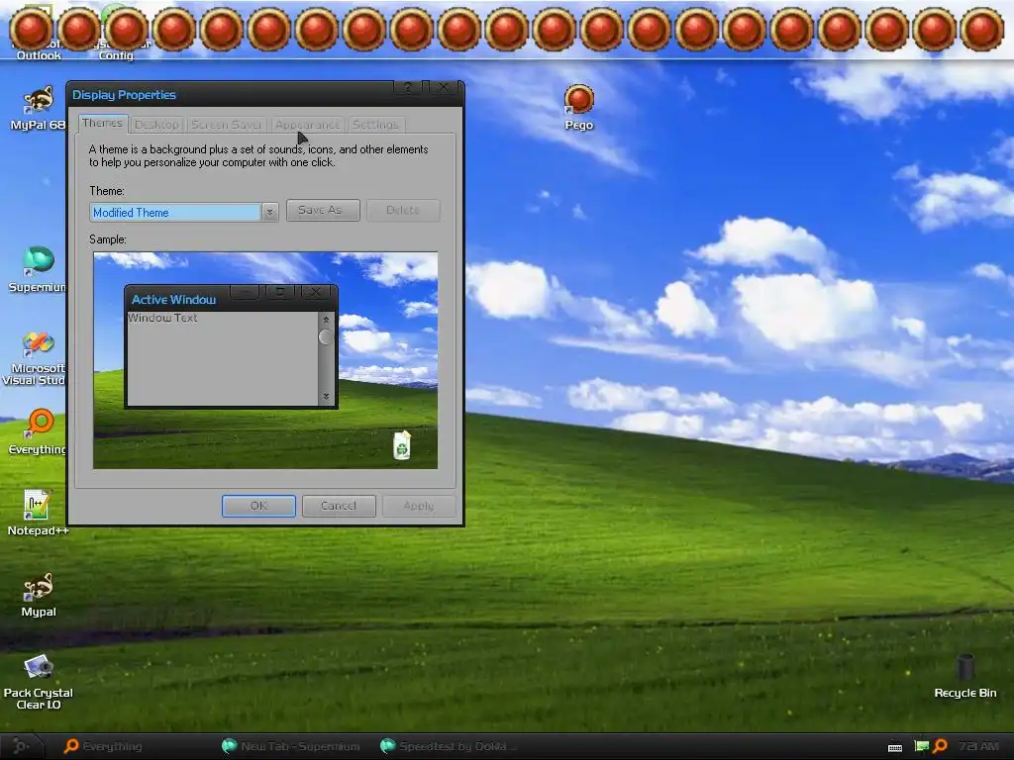Click the theme sample preview image
The width and height of the screenshot is (1014, 760).
265,360
